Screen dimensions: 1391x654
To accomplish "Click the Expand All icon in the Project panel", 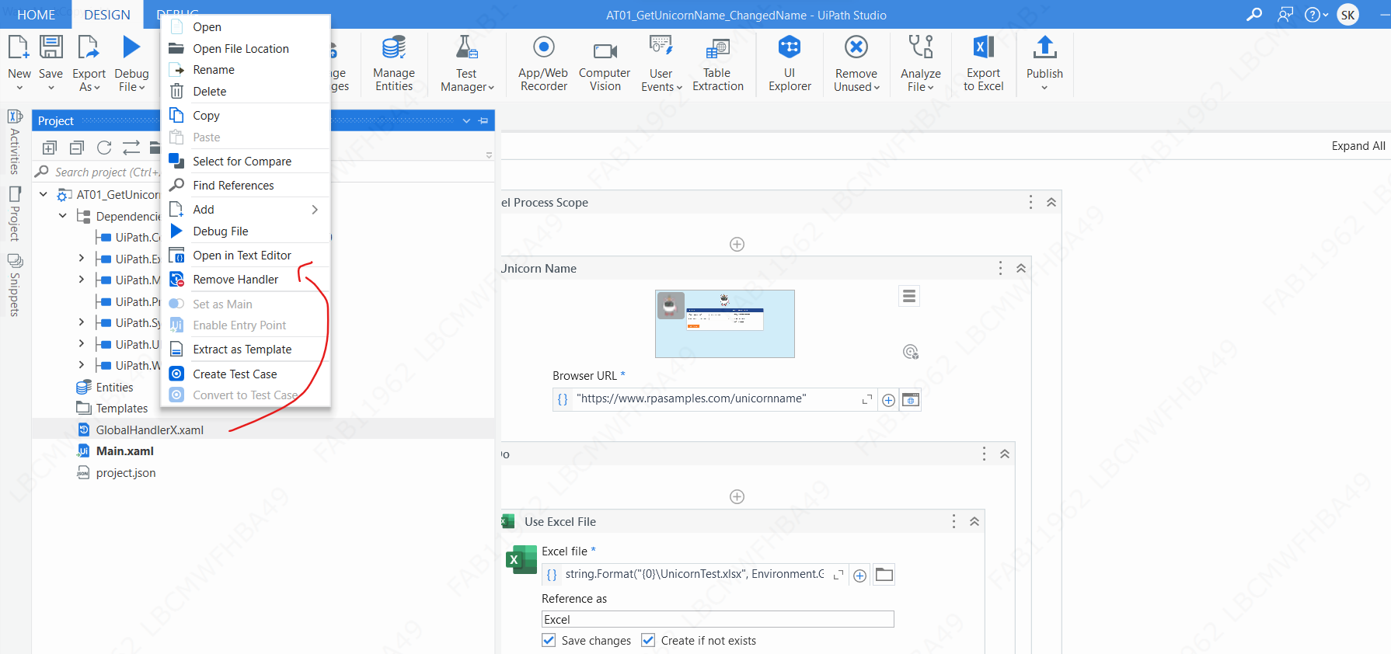I will tap(50, 148).
